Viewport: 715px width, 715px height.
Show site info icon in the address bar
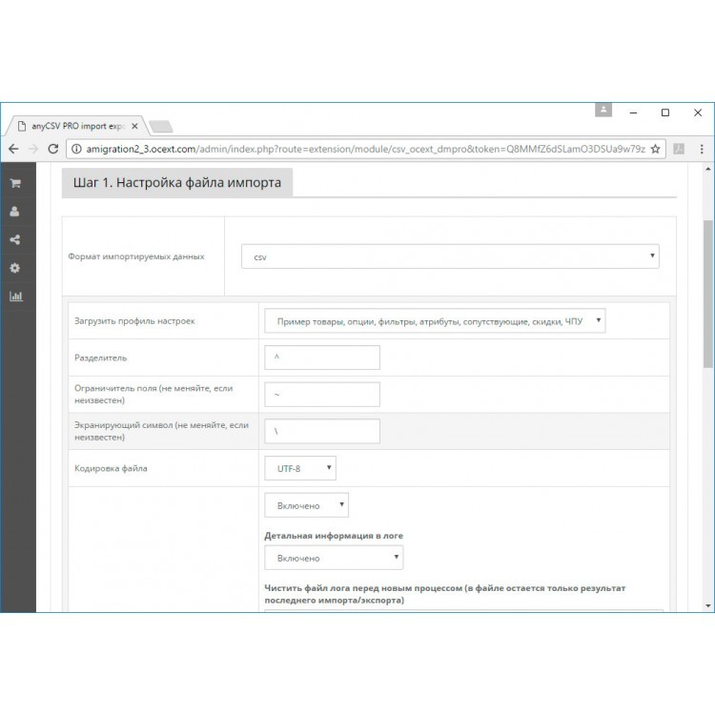(x=76, y=149)
